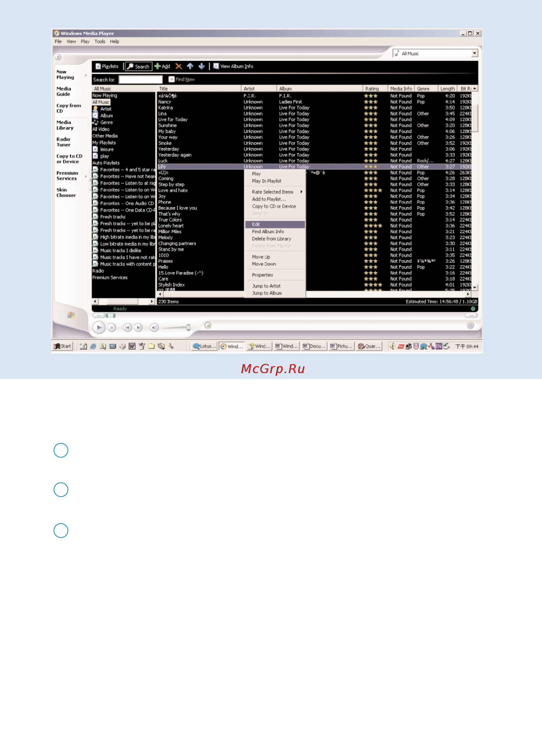Toggle the Mute speaker button

click(x=154, y=327)
